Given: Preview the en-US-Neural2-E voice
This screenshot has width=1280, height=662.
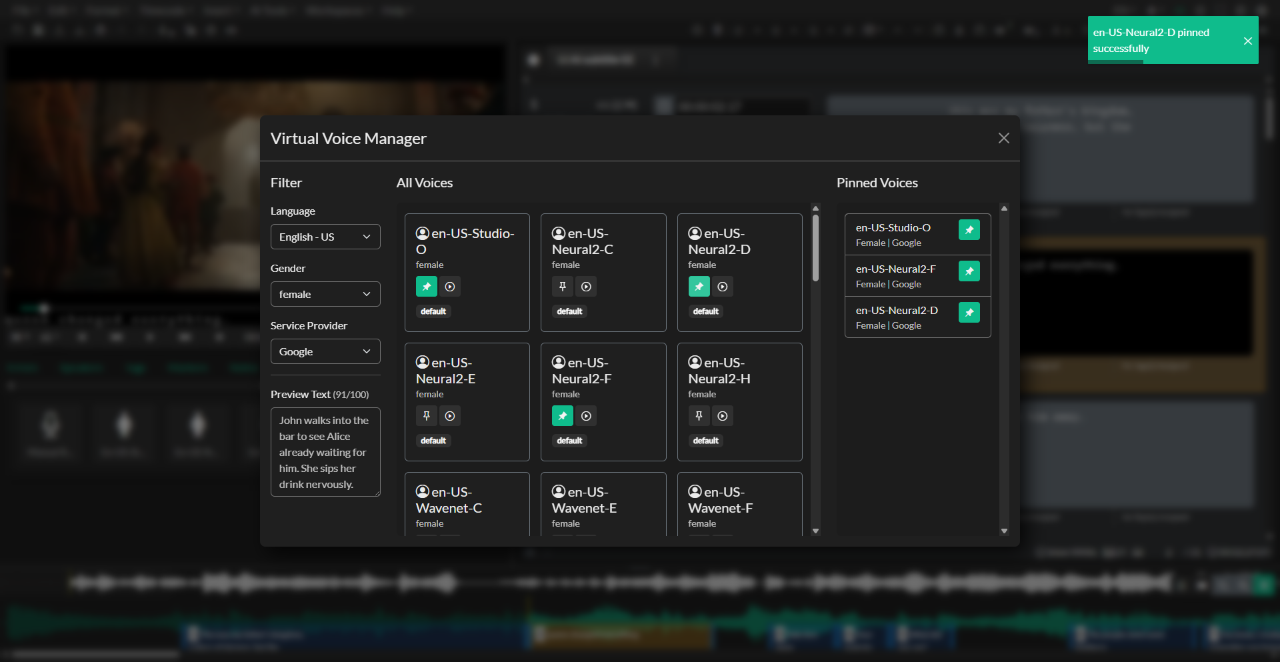Looking at the screenshot, I should pos(450,415).
